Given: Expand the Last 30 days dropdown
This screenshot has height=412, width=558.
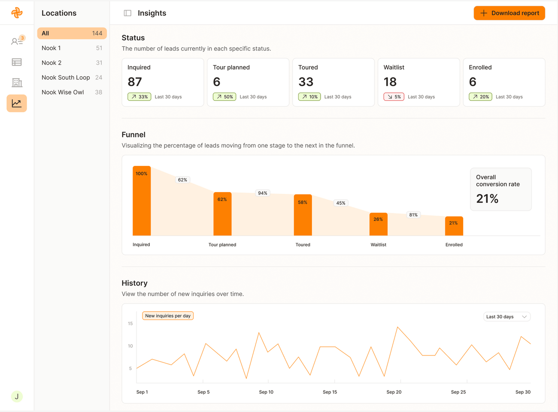Looking at the screenshot, I should (x=506, y=317).
